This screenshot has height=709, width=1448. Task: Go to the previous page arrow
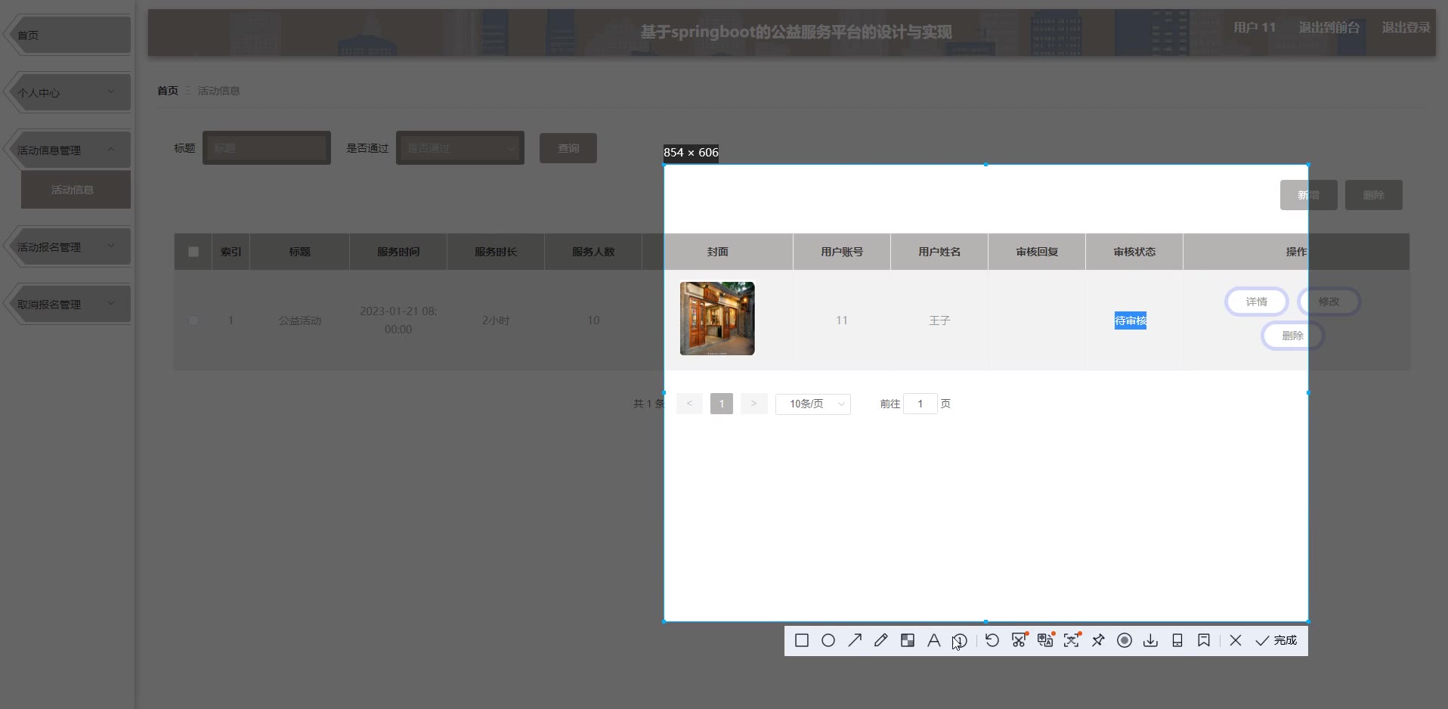[x=689, y=404]
